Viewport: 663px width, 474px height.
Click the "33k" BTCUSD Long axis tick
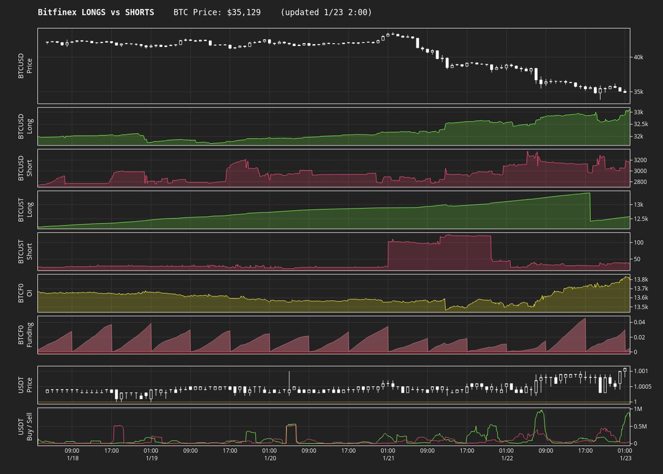(x=638, y=112)
